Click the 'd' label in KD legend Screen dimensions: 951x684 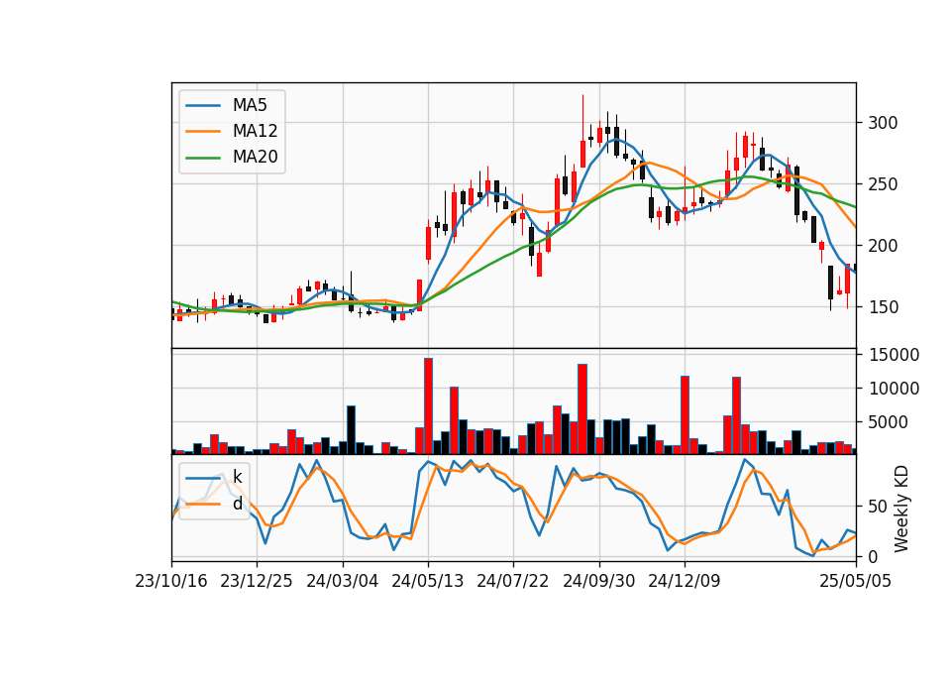click(x=237, y=504)
